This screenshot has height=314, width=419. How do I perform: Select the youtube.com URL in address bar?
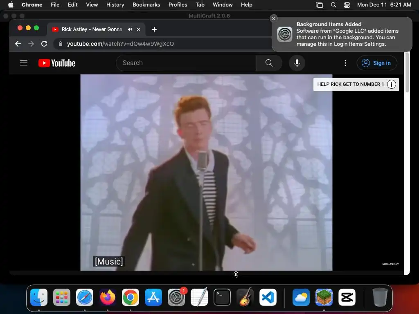point(120,44)
